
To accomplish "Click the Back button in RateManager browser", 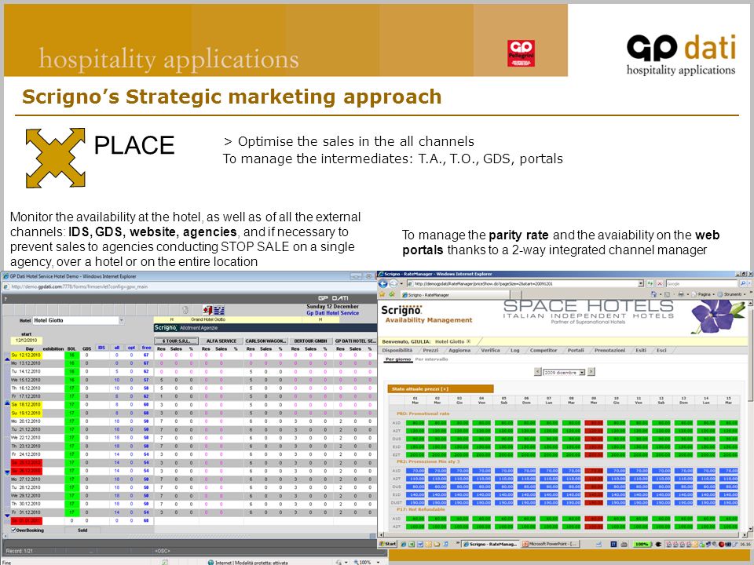I will pos(384,283).
